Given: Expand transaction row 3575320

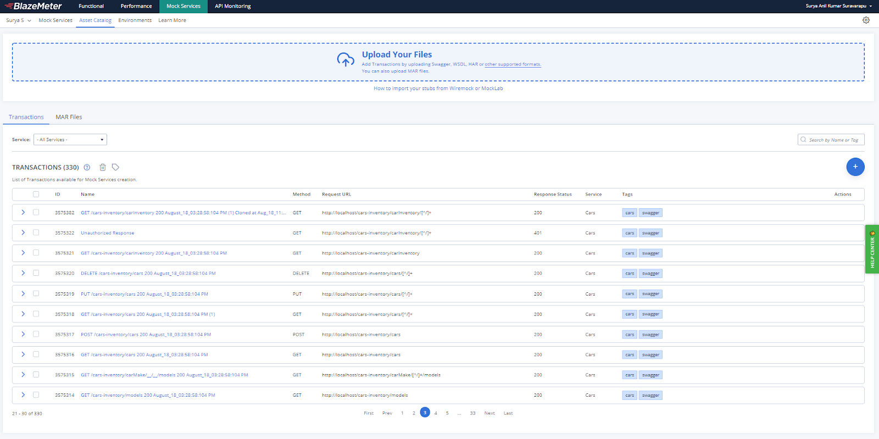Looking at the screenshot, I should point(23,273).
